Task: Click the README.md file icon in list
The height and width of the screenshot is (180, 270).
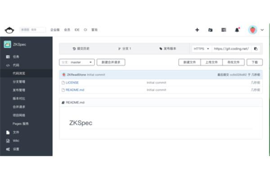Action: coord(63,90)
